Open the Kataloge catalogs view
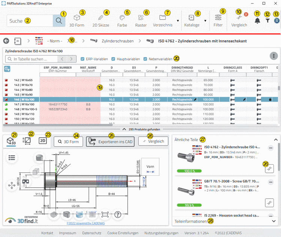The height and width of the screenshot is (237, 281). click(192, 21)
